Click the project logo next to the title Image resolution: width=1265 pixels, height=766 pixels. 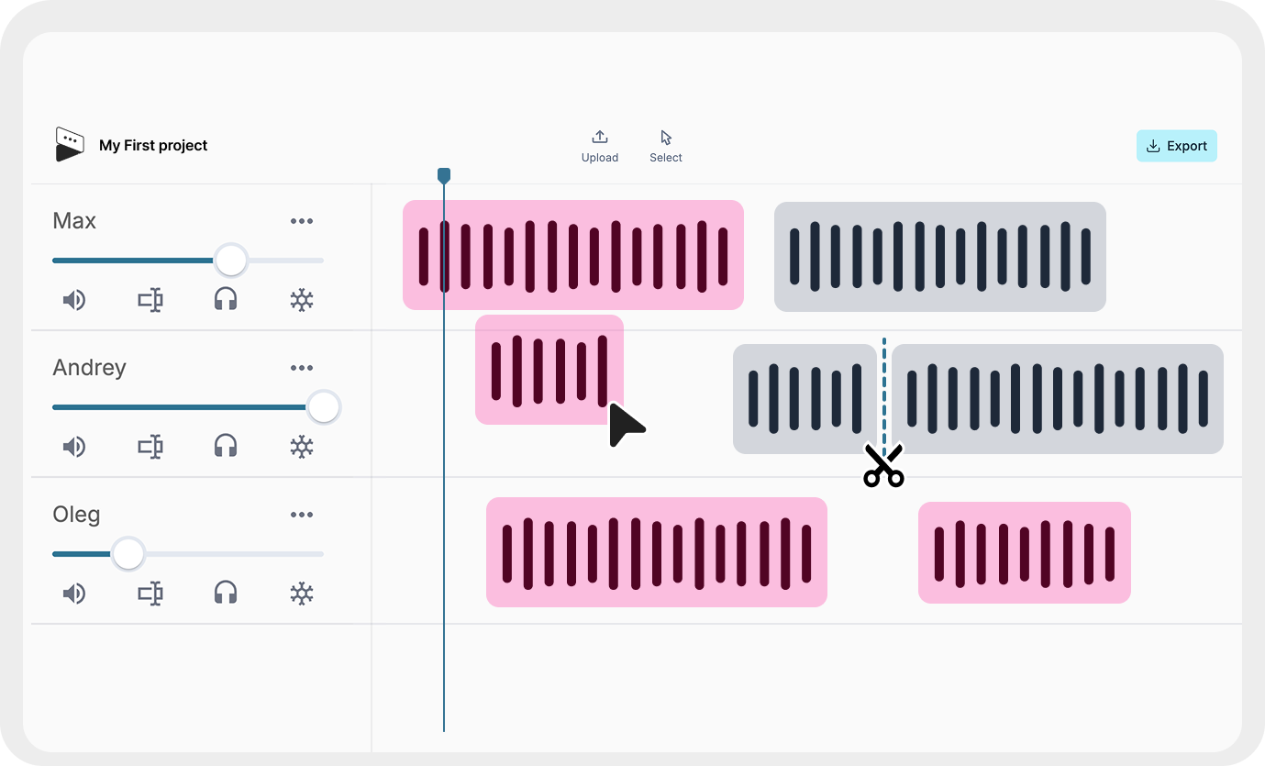[x=69, y=144]
